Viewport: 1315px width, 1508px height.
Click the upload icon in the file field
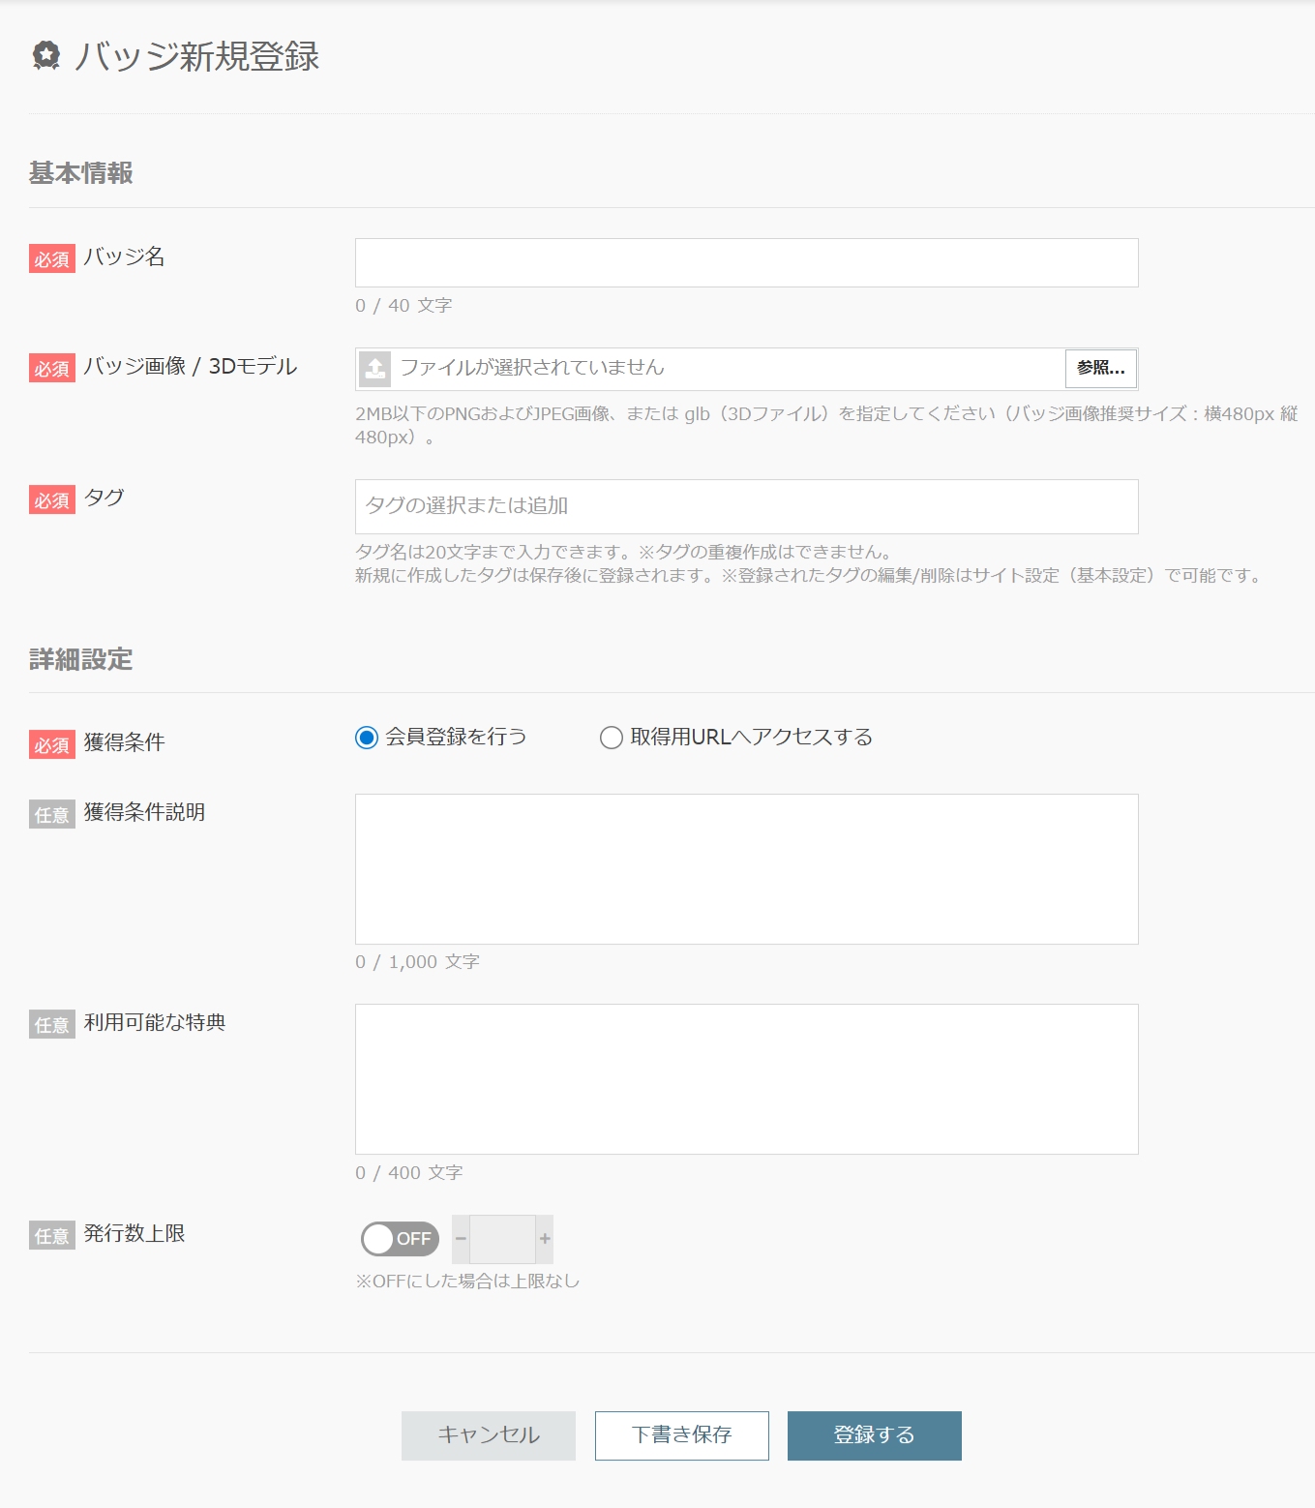(375, 369)
